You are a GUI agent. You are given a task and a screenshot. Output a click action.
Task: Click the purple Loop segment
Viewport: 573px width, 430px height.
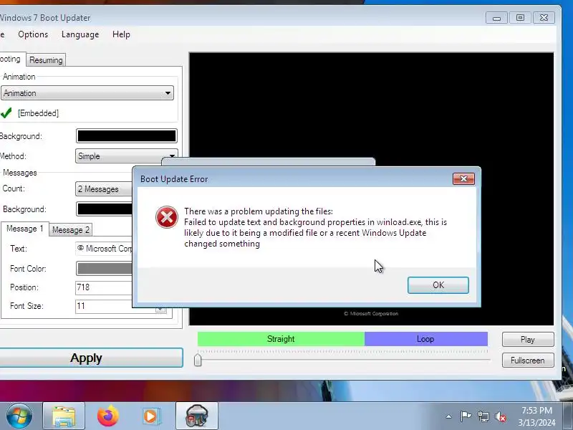[x=425, y=339]
